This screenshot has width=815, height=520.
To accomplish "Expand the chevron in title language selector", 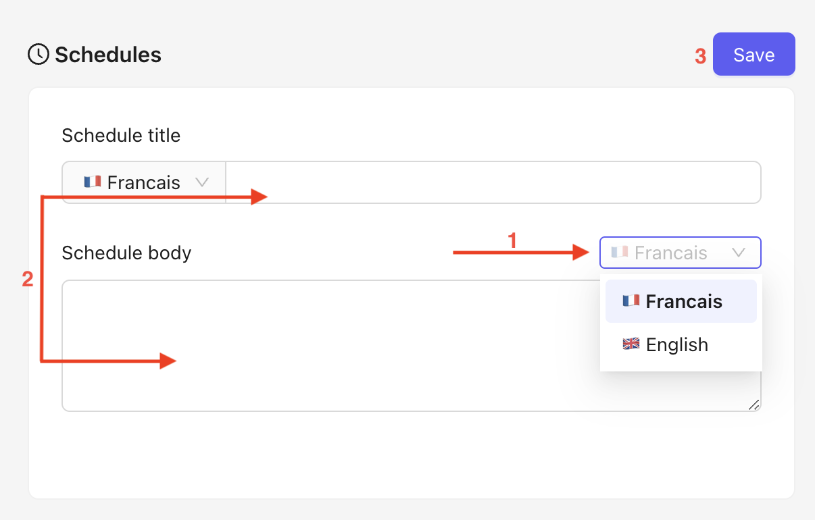I will pos(201,182).
